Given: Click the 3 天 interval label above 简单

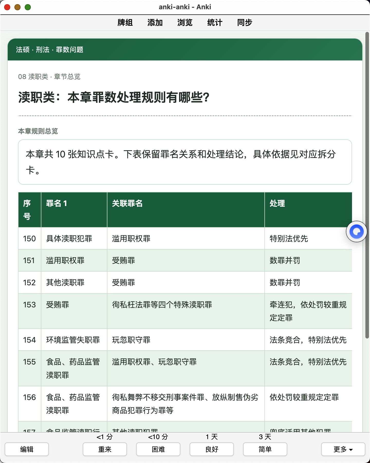Looking at the screenshot, I should point(265,437).
